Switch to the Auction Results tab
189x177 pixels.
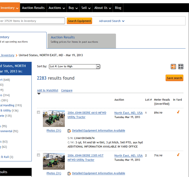pyautogui.click(x=82, y=41)
